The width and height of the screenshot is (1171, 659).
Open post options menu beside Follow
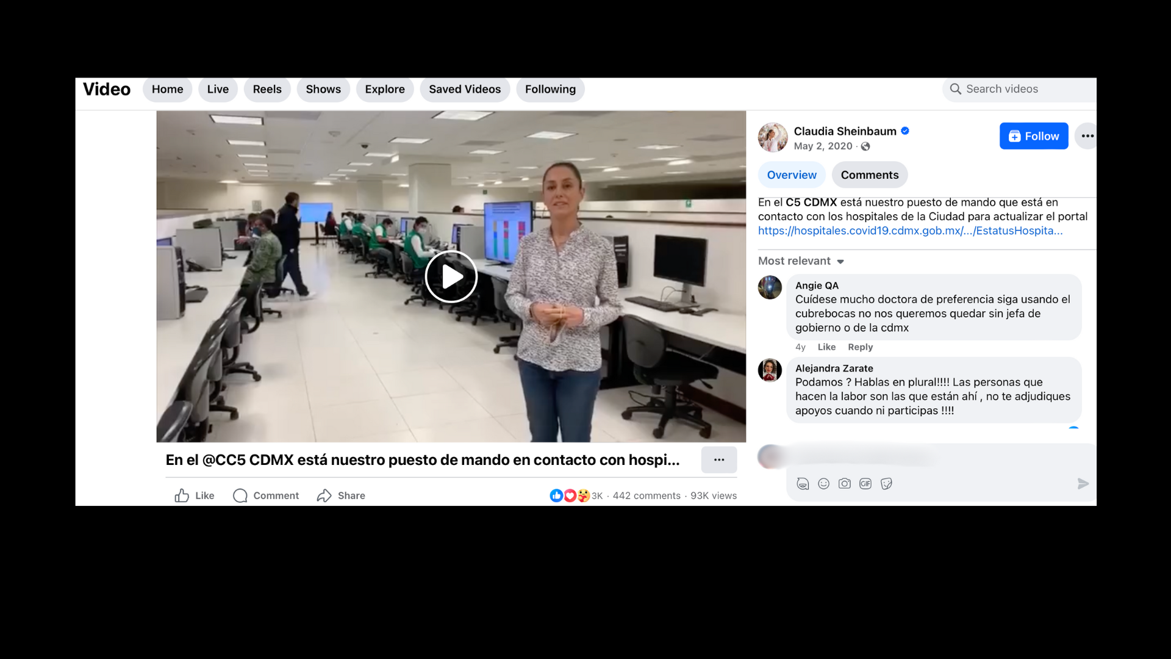click(x=1087, y=136)
